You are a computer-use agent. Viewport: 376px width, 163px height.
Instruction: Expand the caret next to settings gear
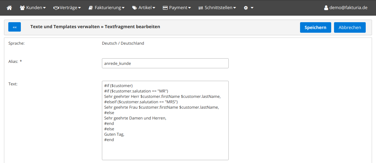(x=252, y=8)
